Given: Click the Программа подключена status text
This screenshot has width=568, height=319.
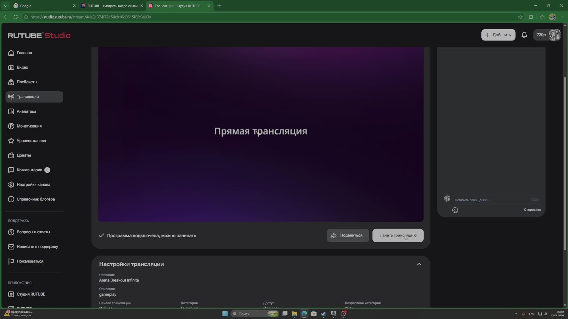Looking at the screenshot, I should (x=151, y=236).
